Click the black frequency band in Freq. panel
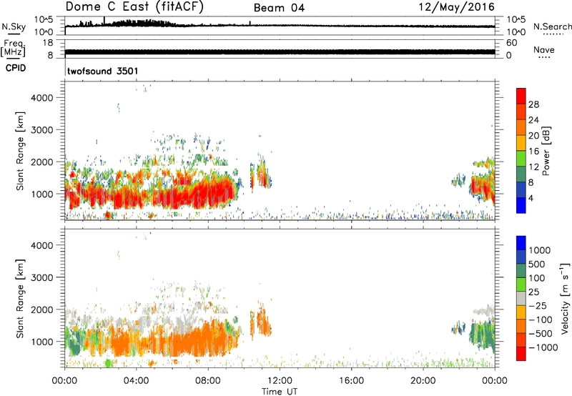This screenshot has width=572, height=396. 280,51
